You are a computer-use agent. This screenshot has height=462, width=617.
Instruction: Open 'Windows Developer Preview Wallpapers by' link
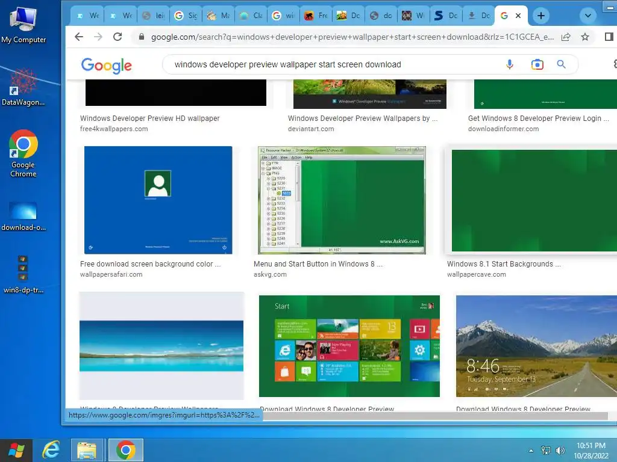362,119
